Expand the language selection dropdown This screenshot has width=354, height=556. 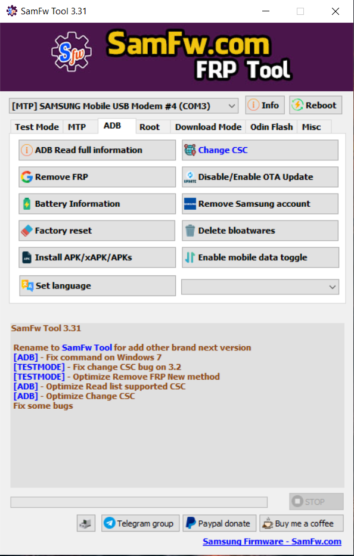260,287
